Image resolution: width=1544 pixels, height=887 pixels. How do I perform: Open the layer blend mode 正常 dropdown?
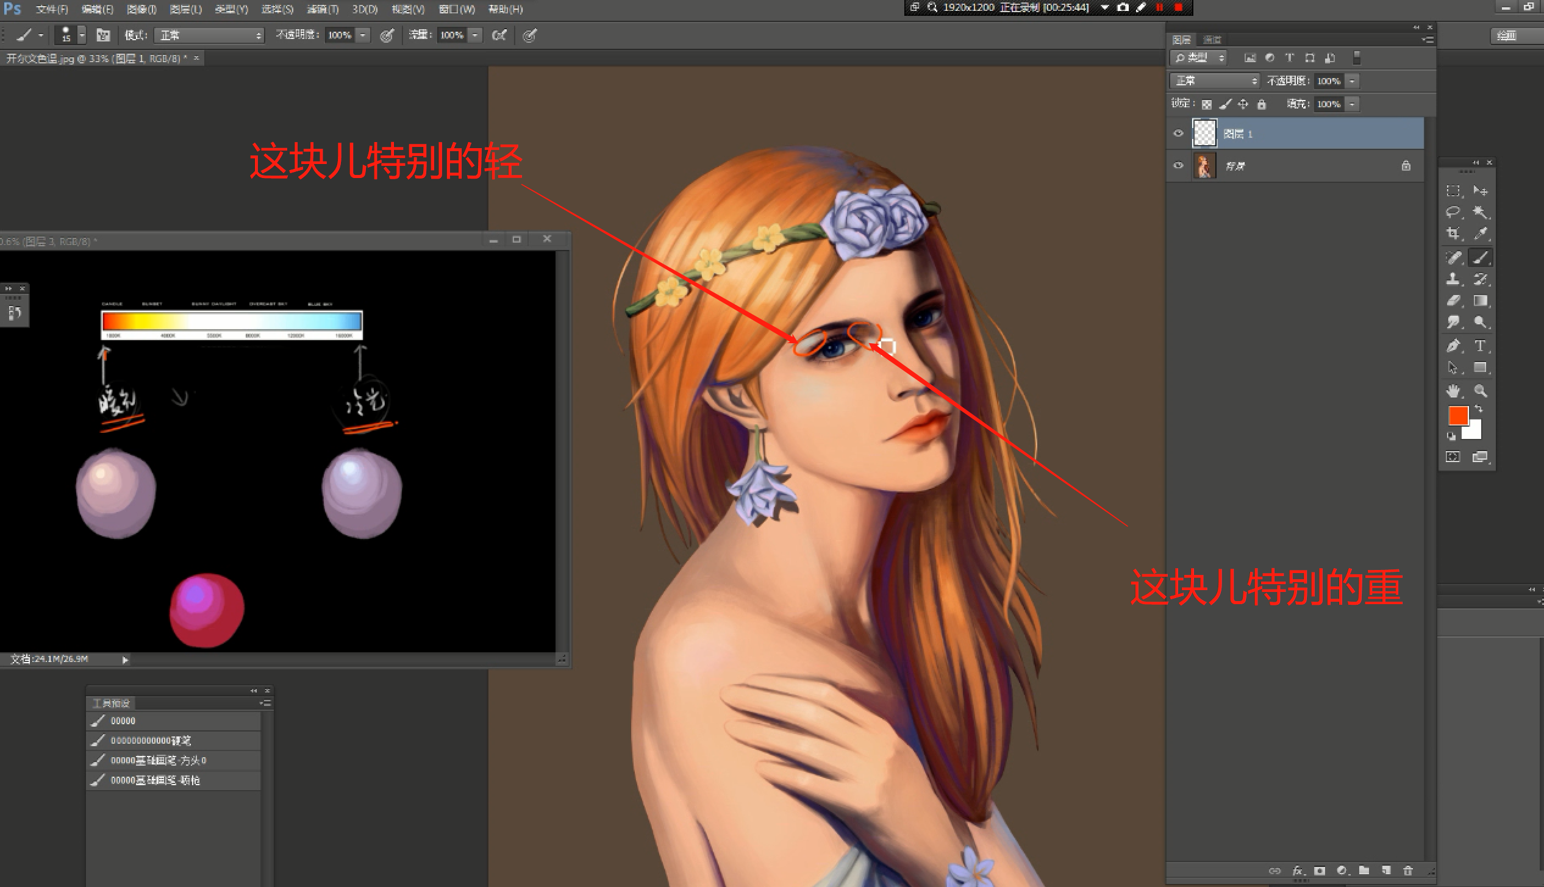1213,80
